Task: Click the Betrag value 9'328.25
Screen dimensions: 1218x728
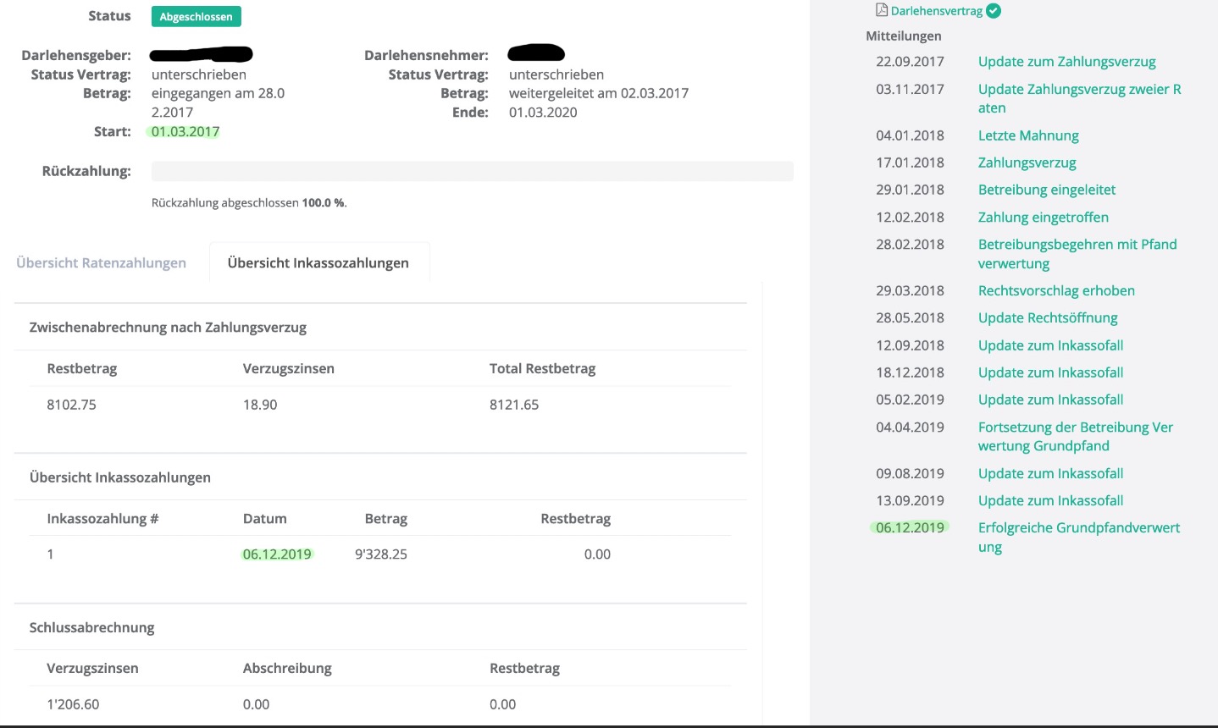Action: coord(381,554)
